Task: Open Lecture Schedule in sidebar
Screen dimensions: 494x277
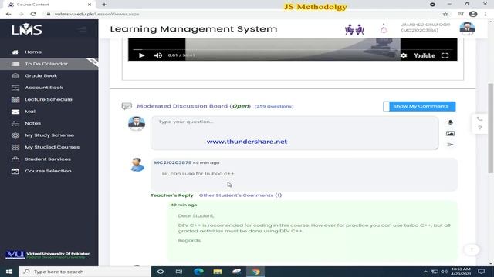Action: [49, 99]
